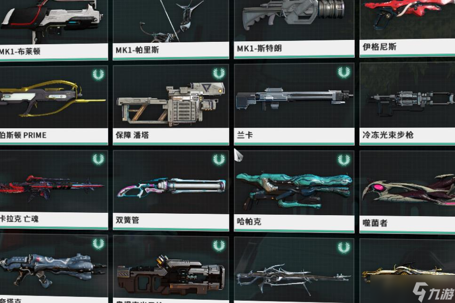Click the mastery laurel badge on 保障 潘塔 card

[219, 74]
